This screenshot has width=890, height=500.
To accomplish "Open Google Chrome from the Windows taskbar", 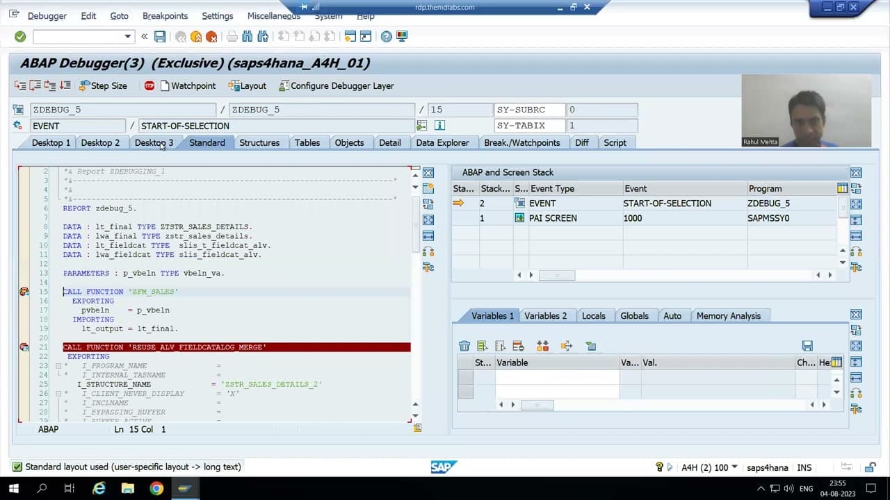I will pos(156,488).
